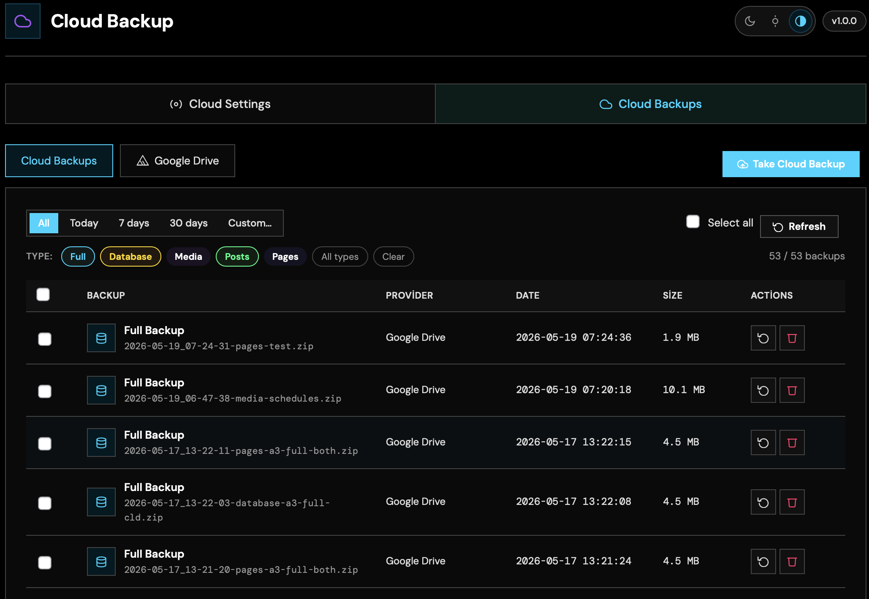Viewport: 869px width, 599px height.
Task: Delete the 13-22-11 pages-a3-full-both backup
Action: tap(792, 443)
